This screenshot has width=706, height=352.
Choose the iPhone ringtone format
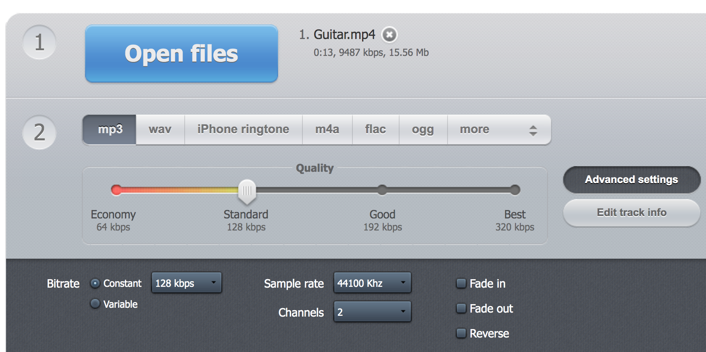(243, 130)
